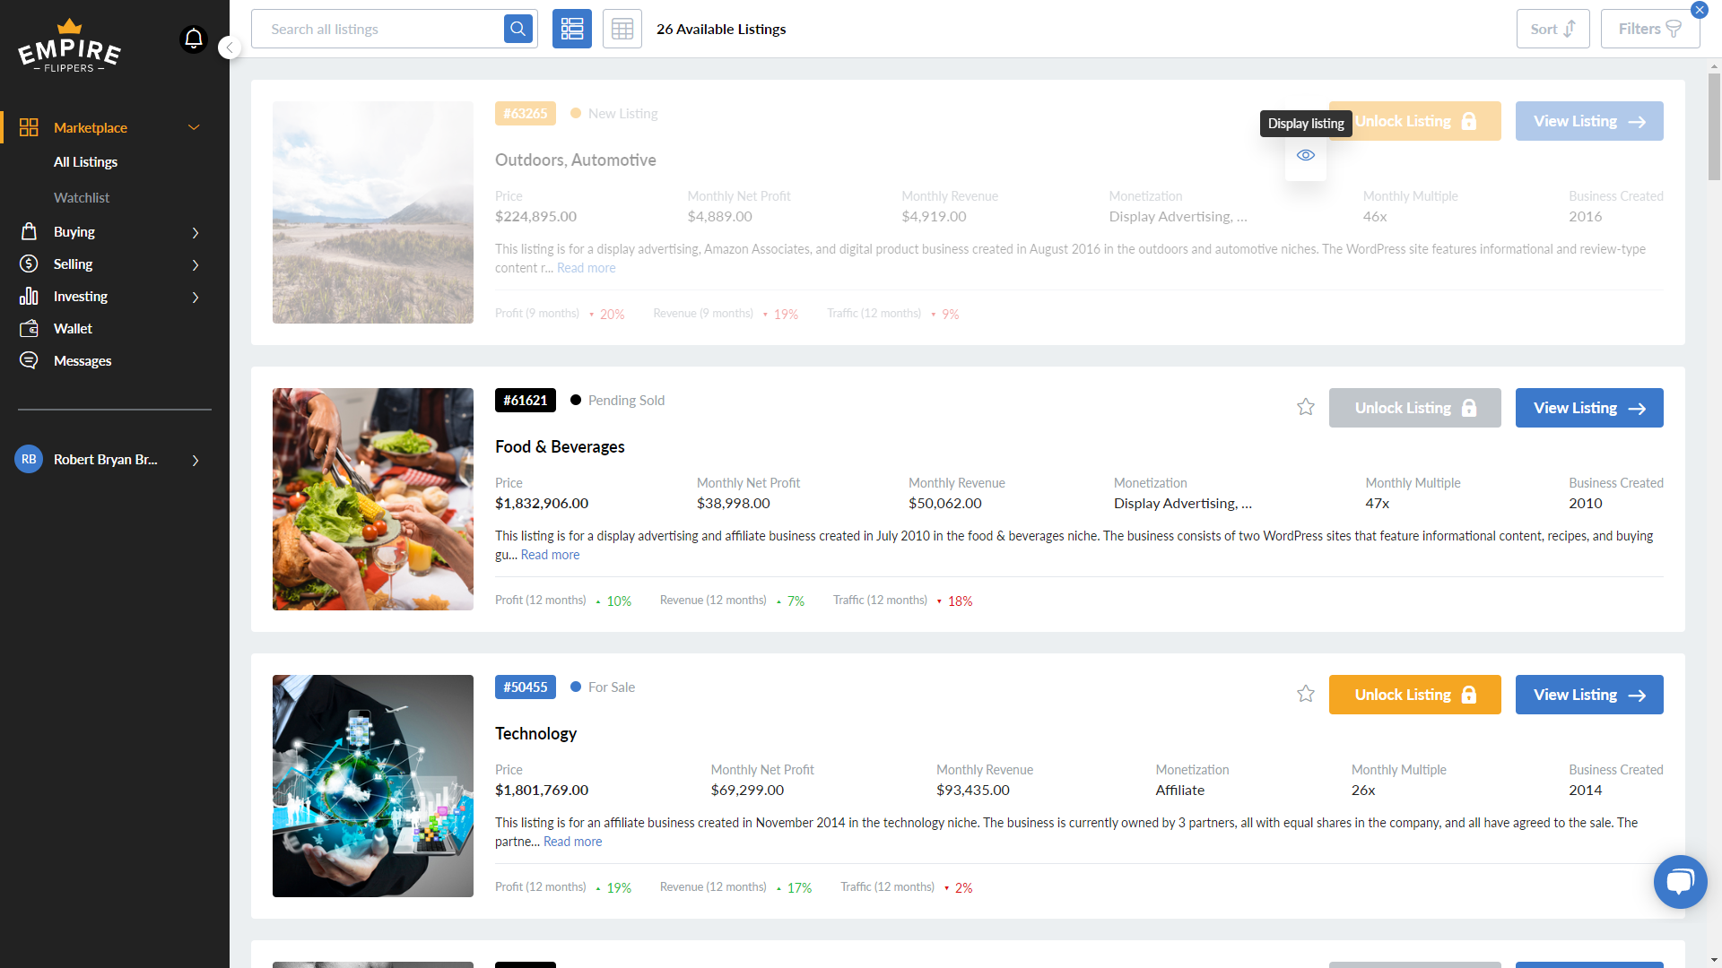Click the Selling dollar icon
1722x968 pixels.
point(29,264)
